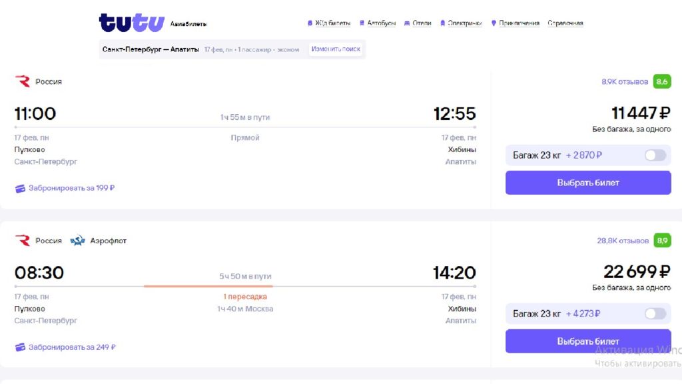Go to the Автобусы section
Viewport: 682px width, 384px height.
point(378,23)
